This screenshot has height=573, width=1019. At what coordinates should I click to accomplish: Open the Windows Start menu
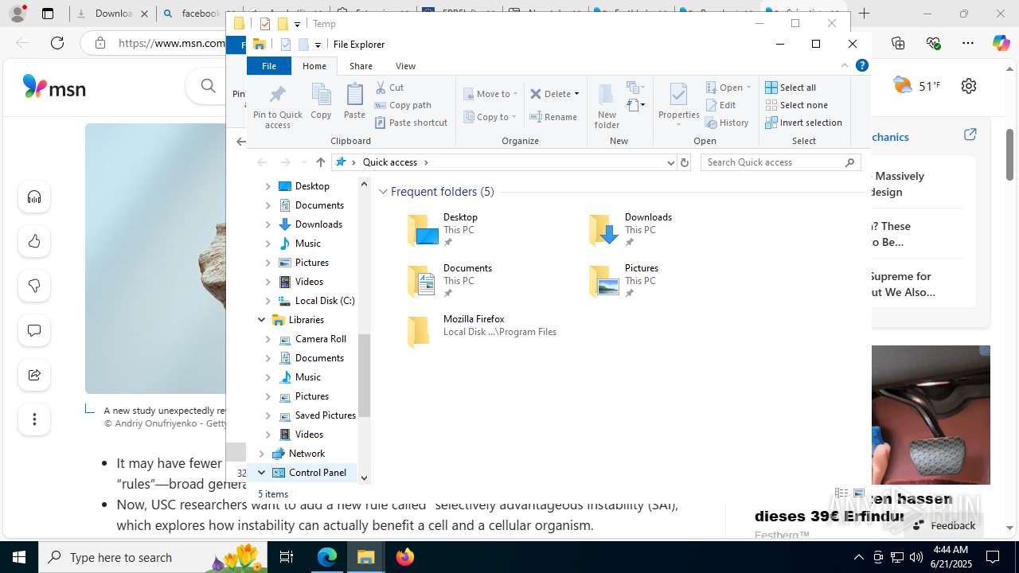(19, 557)
